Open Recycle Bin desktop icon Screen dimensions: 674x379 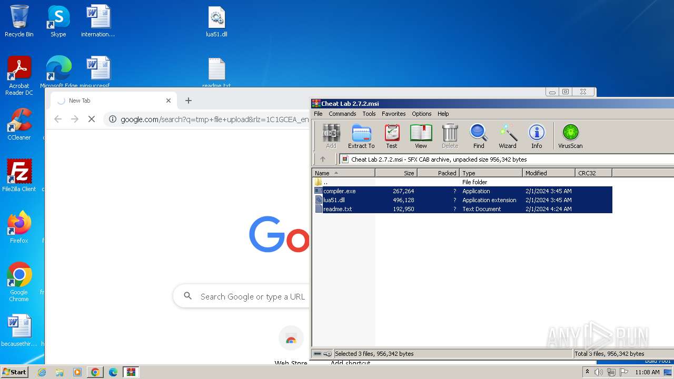click(19, 22)
